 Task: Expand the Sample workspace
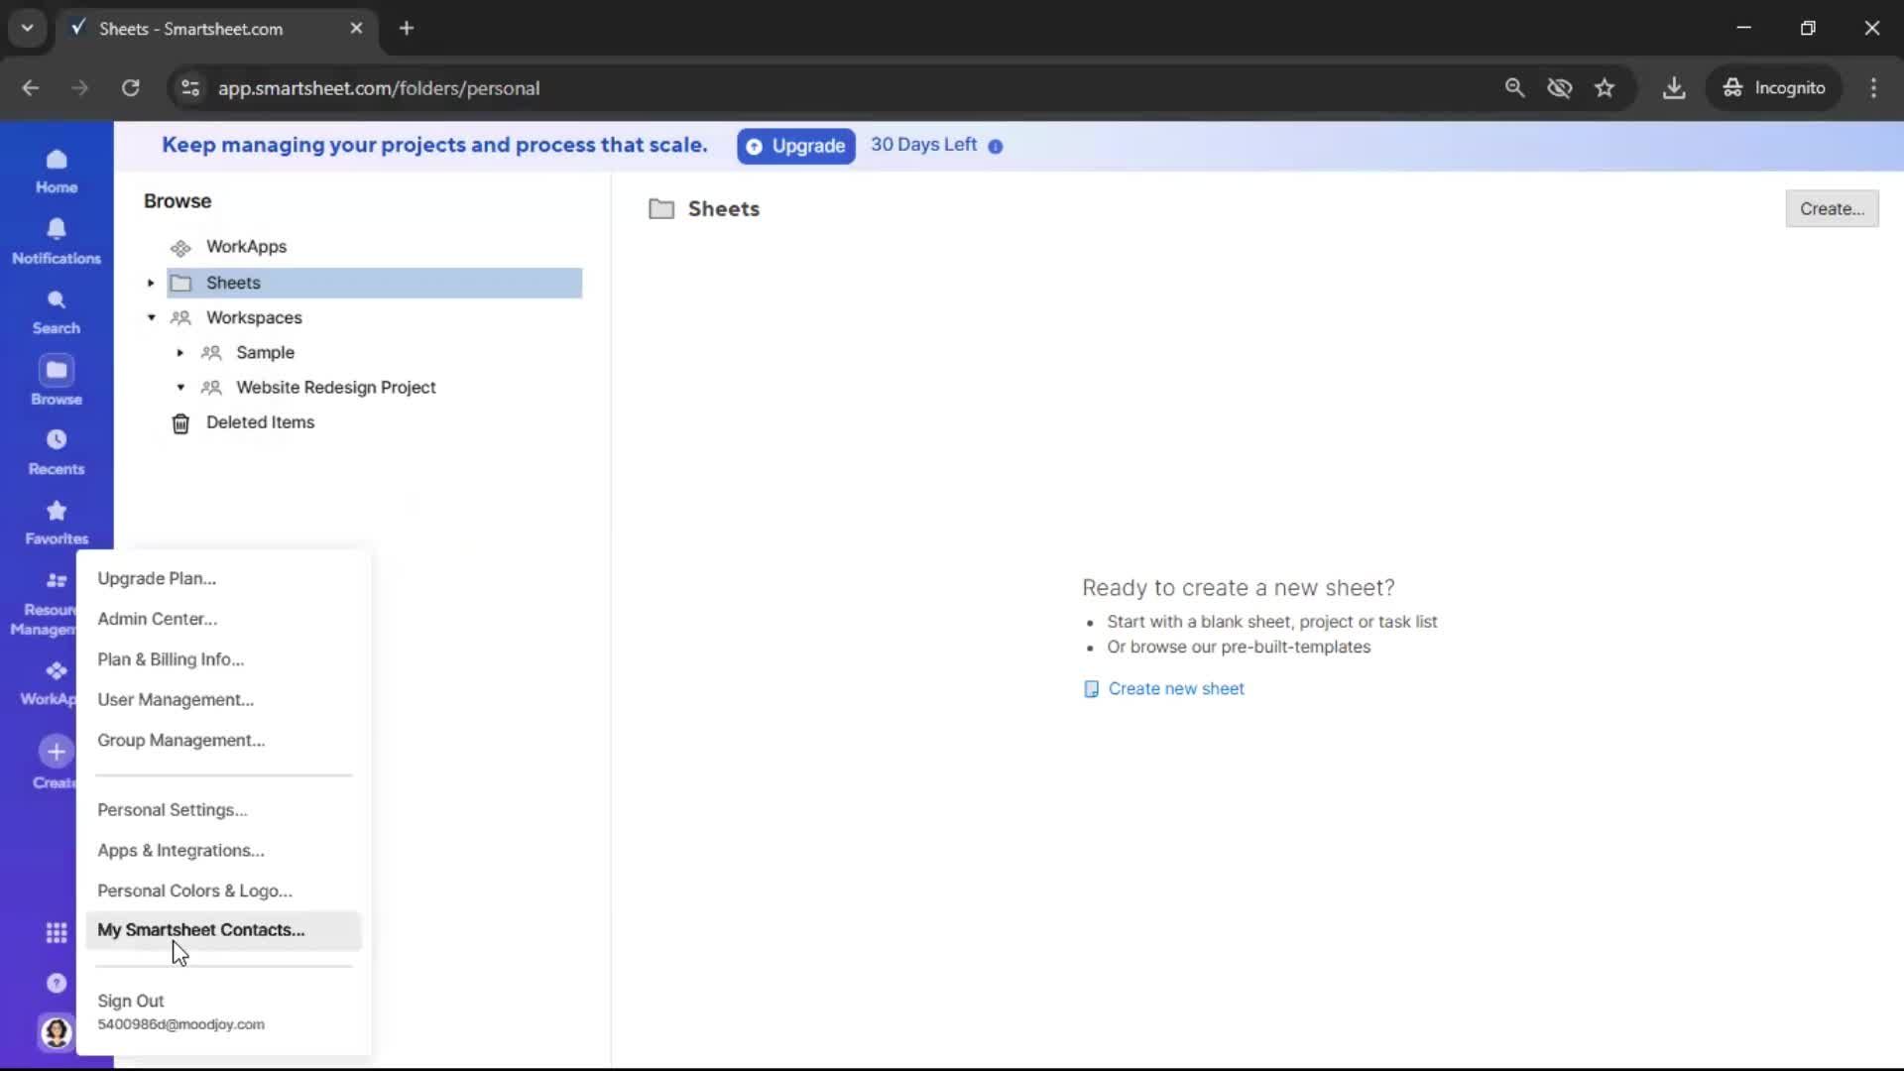(179, 352)
